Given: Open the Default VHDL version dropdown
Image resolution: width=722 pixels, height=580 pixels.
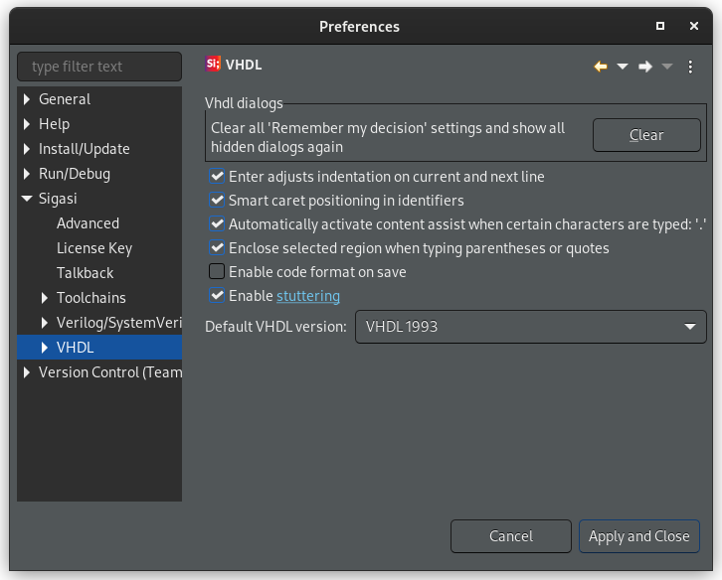Looking at the screenshot, I should click(530, 327).
